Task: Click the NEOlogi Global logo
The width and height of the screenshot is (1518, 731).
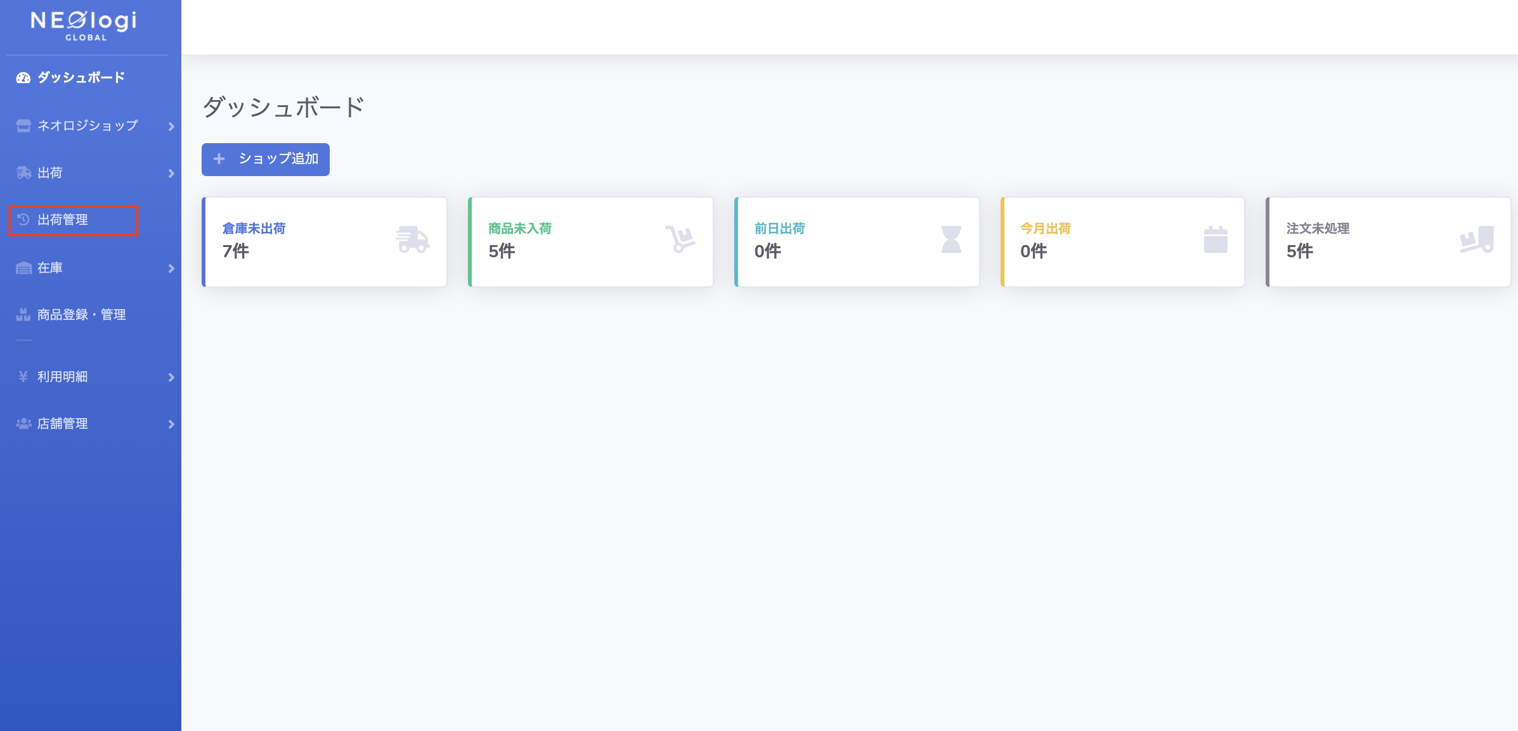Action: click(x=84, y=25)
